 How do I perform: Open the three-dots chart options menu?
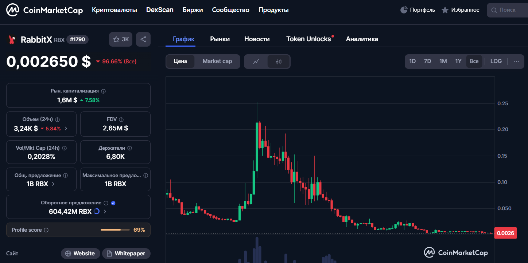(516, 61)
